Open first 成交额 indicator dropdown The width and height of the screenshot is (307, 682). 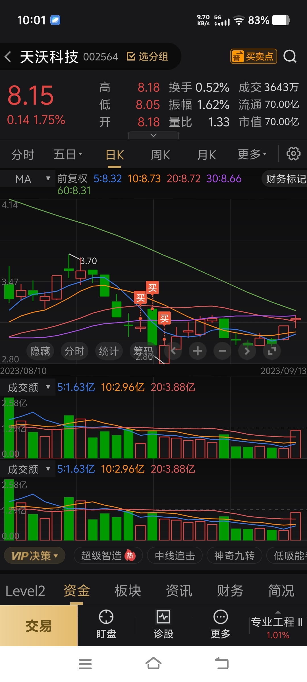point(28,387)
